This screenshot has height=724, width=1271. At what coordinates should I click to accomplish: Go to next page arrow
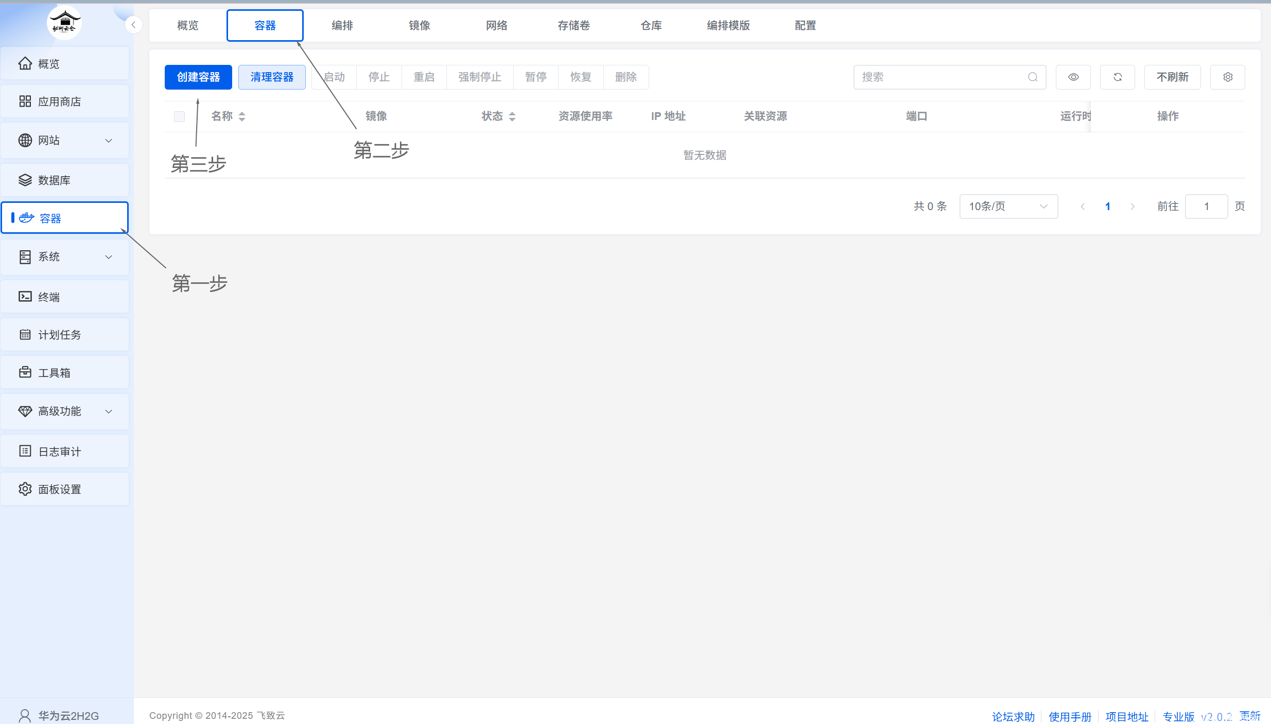click(x=1133, y=206)
